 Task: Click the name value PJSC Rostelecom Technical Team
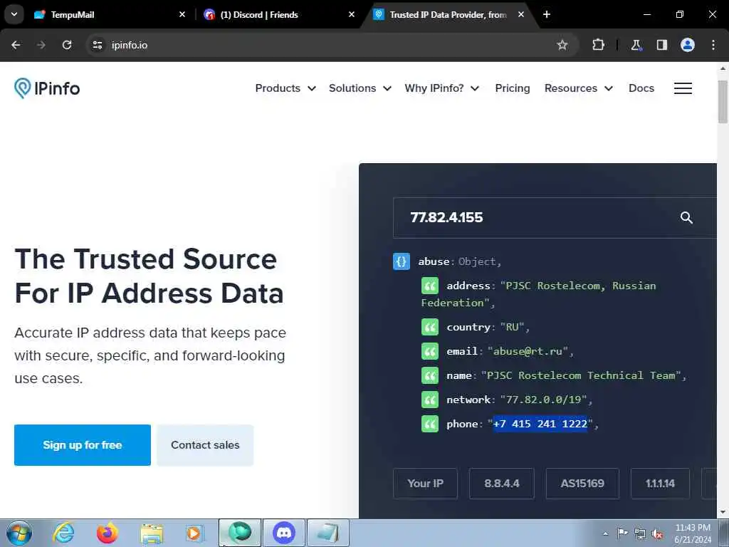[x=581, y=375]
